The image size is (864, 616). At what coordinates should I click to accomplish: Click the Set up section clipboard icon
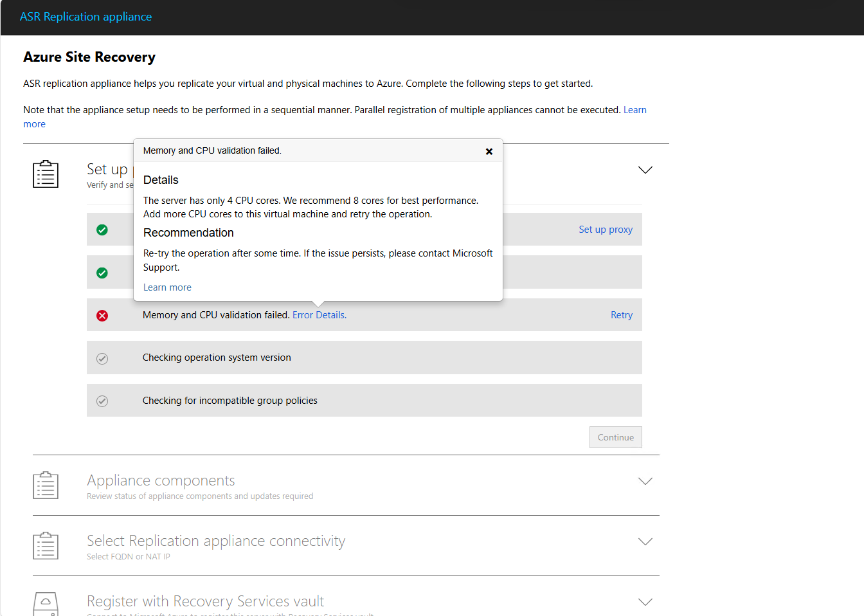click(46, 174)
